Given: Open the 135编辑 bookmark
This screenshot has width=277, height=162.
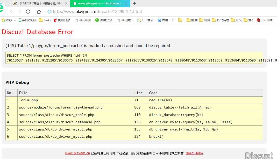Looking at the screenshot, I should 145,20.
